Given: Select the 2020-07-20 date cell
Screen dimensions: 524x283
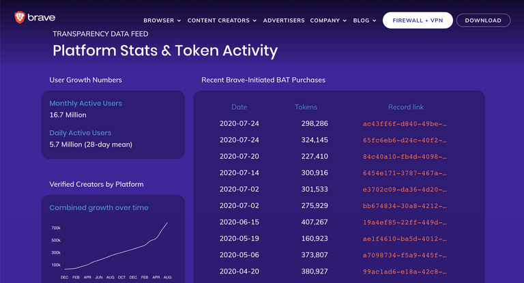Looking at the screenshot, I should point(239,156).
